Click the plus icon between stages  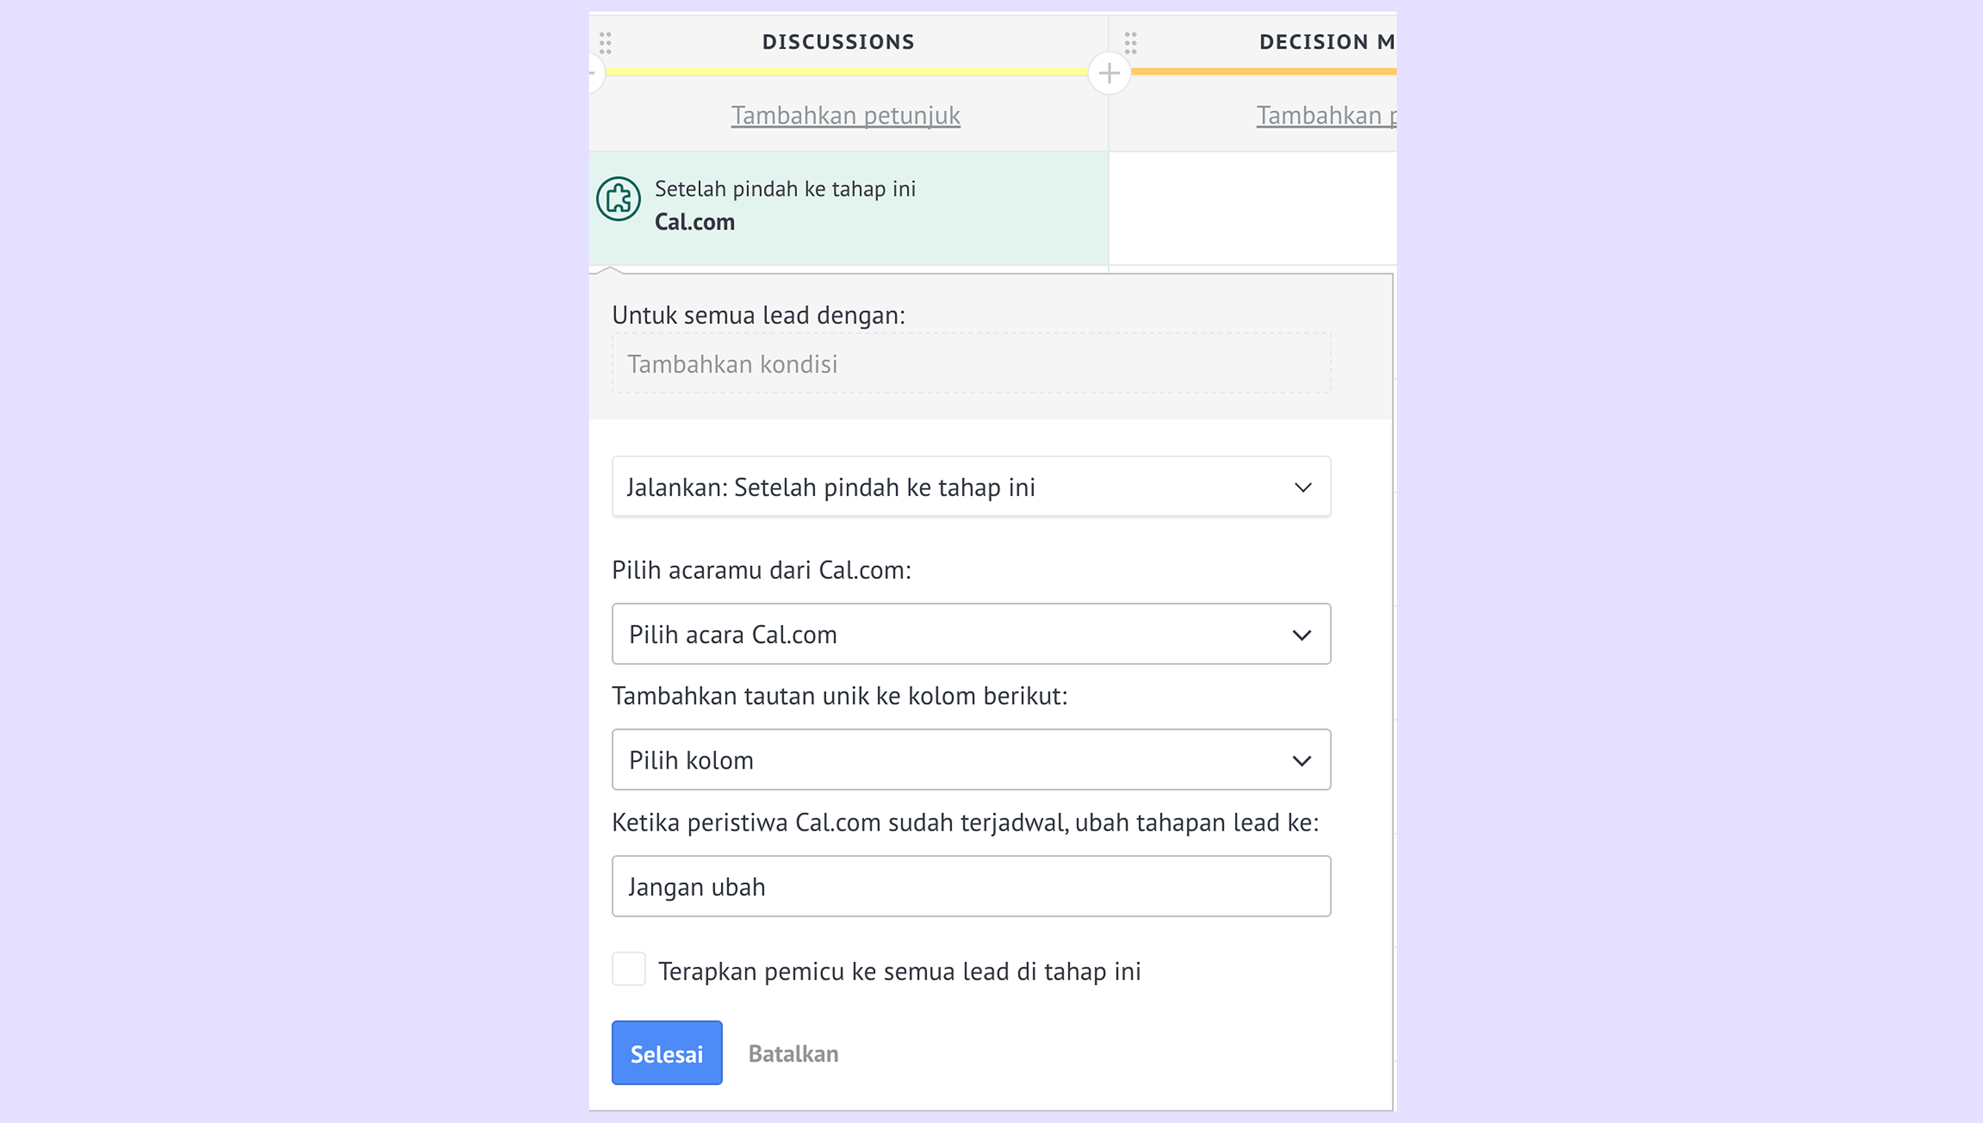pos(1109,73)
